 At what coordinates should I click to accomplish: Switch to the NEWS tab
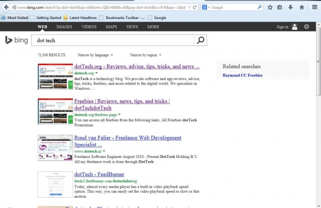[x=132, y=27]
